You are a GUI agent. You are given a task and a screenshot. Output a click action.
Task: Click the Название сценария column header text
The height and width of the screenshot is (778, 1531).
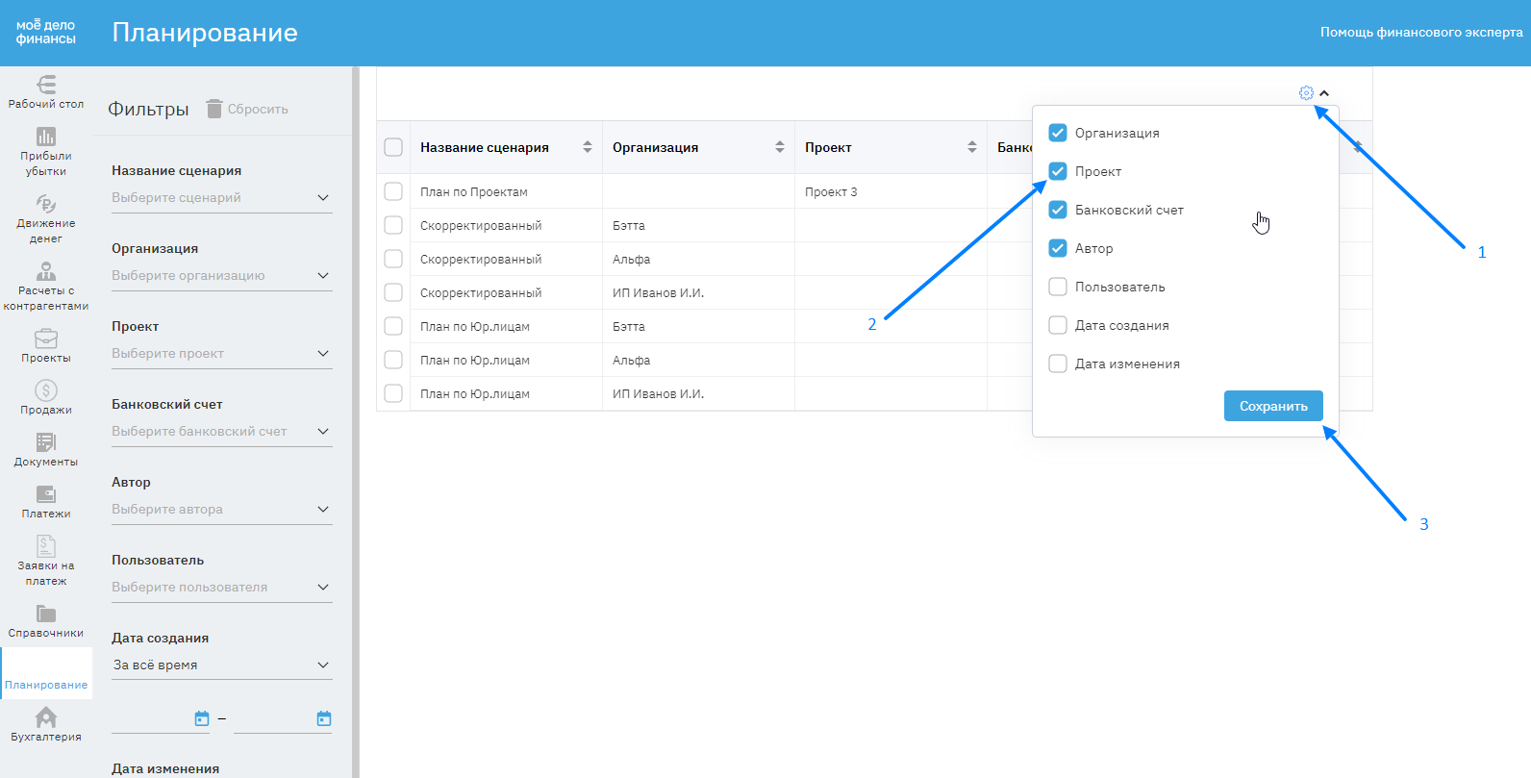pyautogui.click(x=485, y=148)
